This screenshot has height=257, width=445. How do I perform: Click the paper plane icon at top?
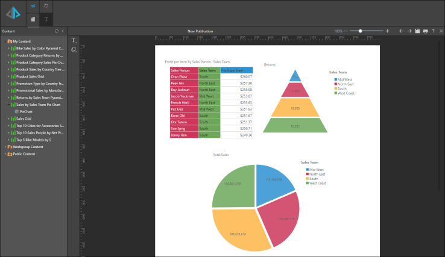click(33, 6)
